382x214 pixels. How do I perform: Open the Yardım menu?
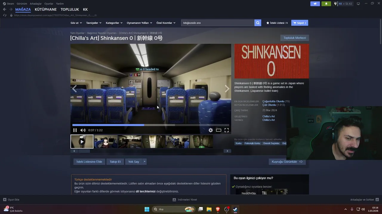60,4
